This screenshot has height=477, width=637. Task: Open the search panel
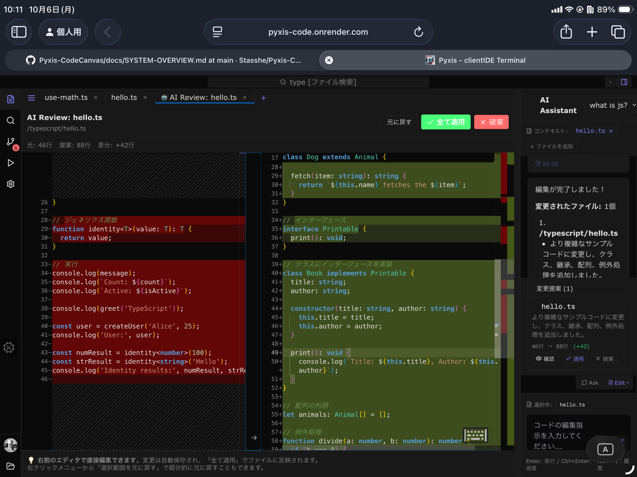click(x=11, y=121)
